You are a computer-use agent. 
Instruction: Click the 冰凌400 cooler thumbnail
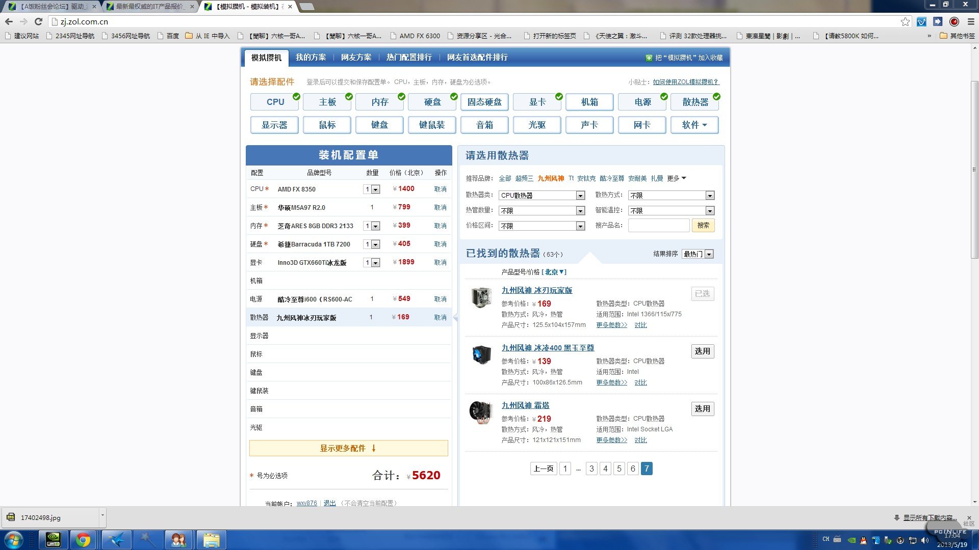click(481, 355)
